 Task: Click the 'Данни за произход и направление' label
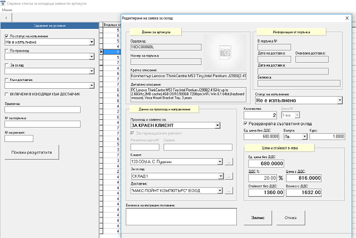click(165, 109)
